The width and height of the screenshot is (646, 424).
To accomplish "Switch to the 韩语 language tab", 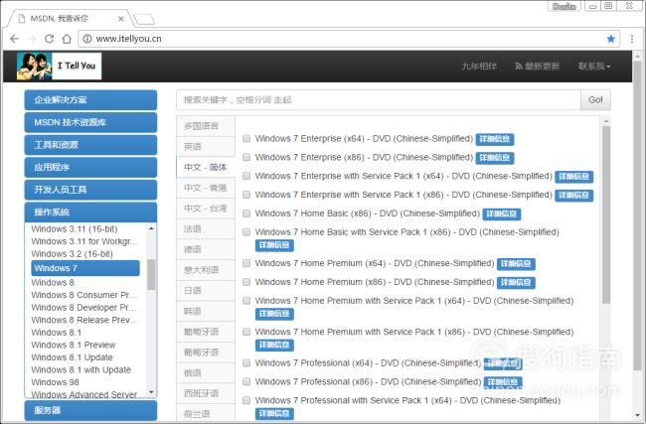I will point(206,311).
